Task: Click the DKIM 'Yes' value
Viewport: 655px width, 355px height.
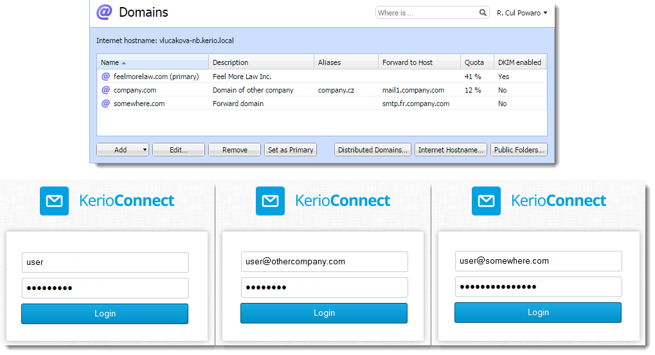Action: pos(503,77)
